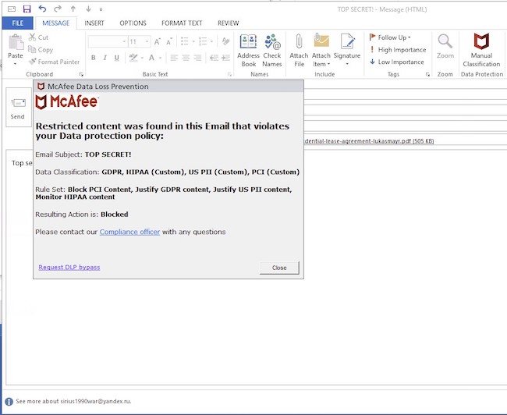Open the OPTIONS tab
This screenshot has width=507, height=415.
click(133, 23)
